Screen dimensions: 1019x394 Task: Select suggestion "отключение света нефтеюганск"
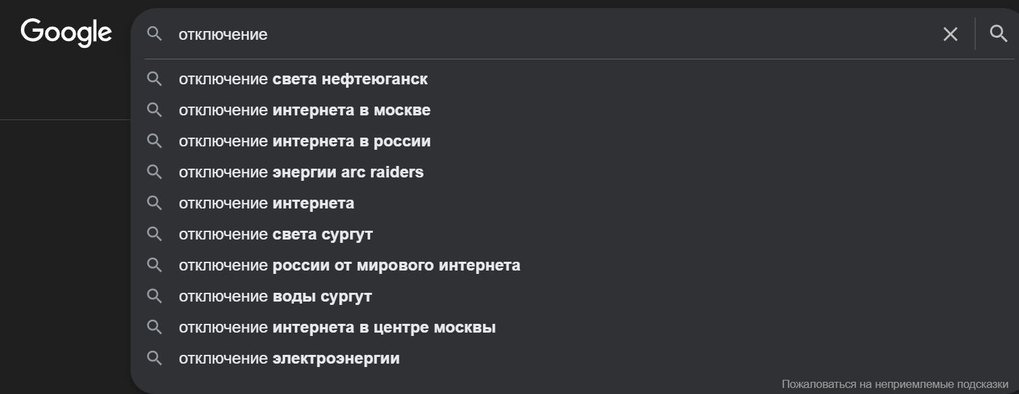click(x=303, y=80)
